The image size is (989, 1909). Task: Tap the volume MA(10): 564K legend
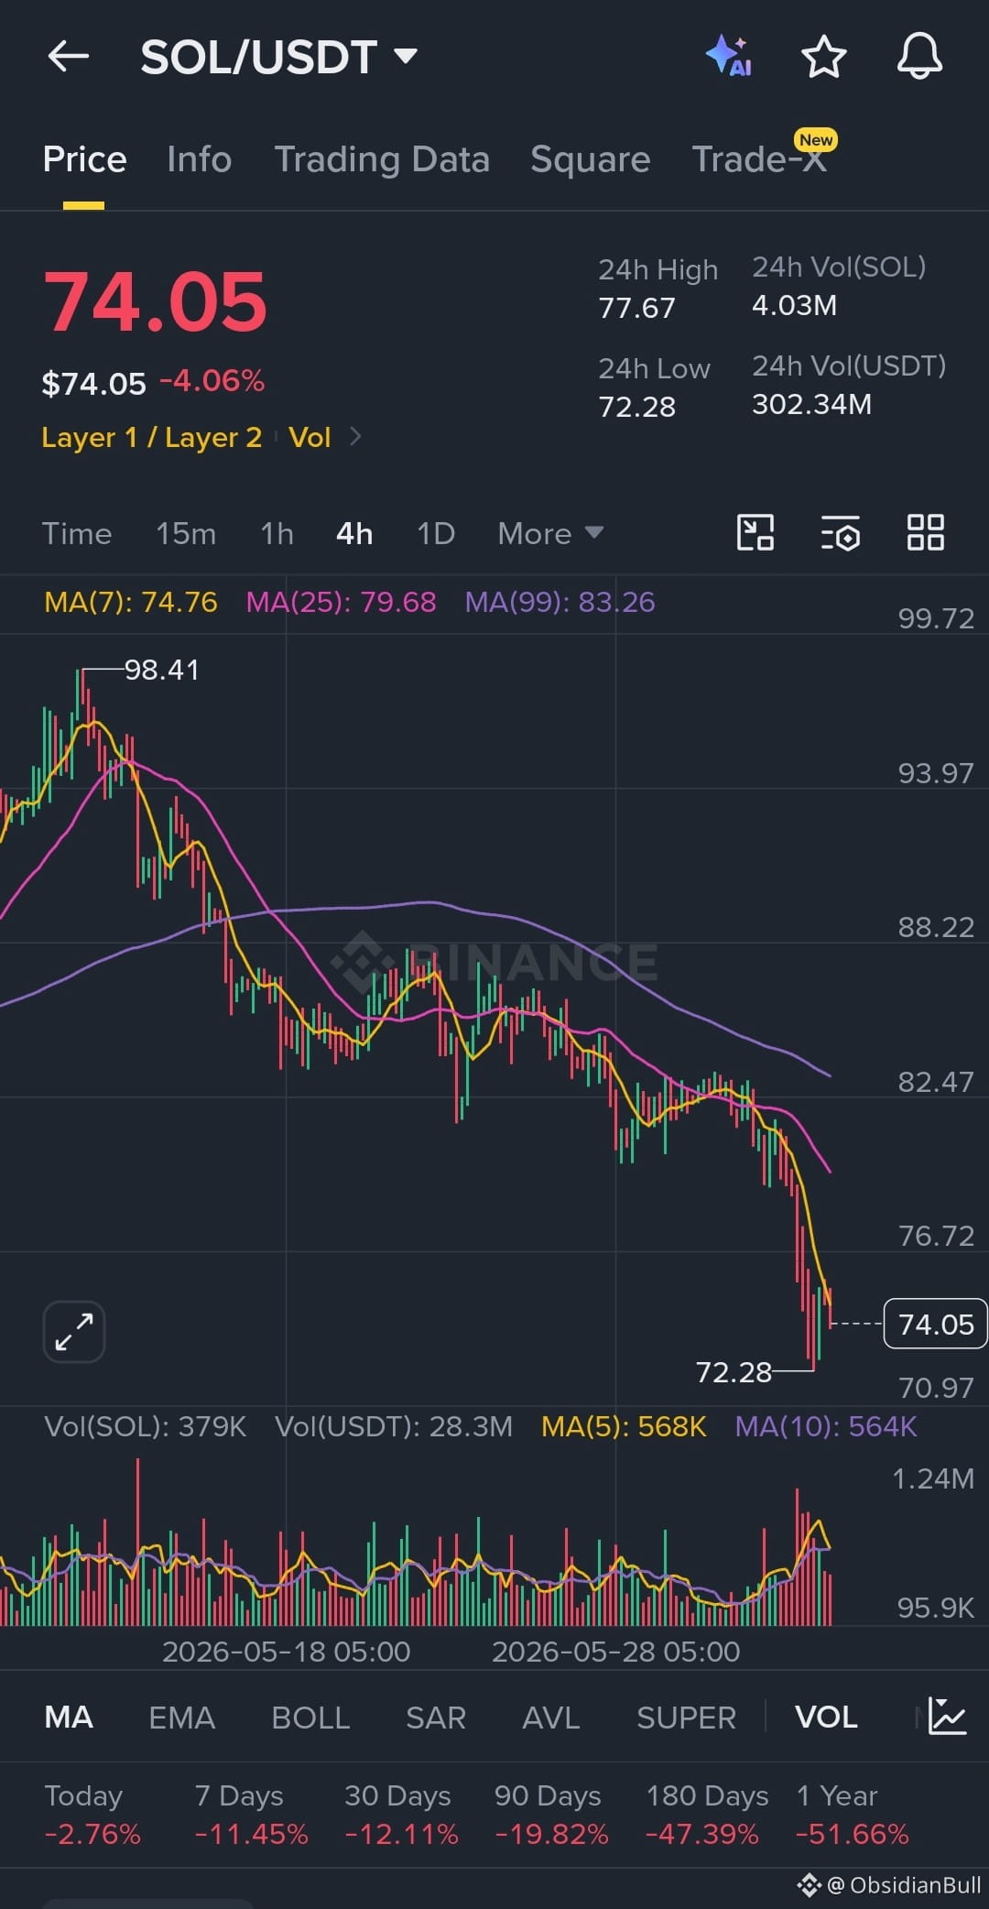click(x=826, y=1426)
